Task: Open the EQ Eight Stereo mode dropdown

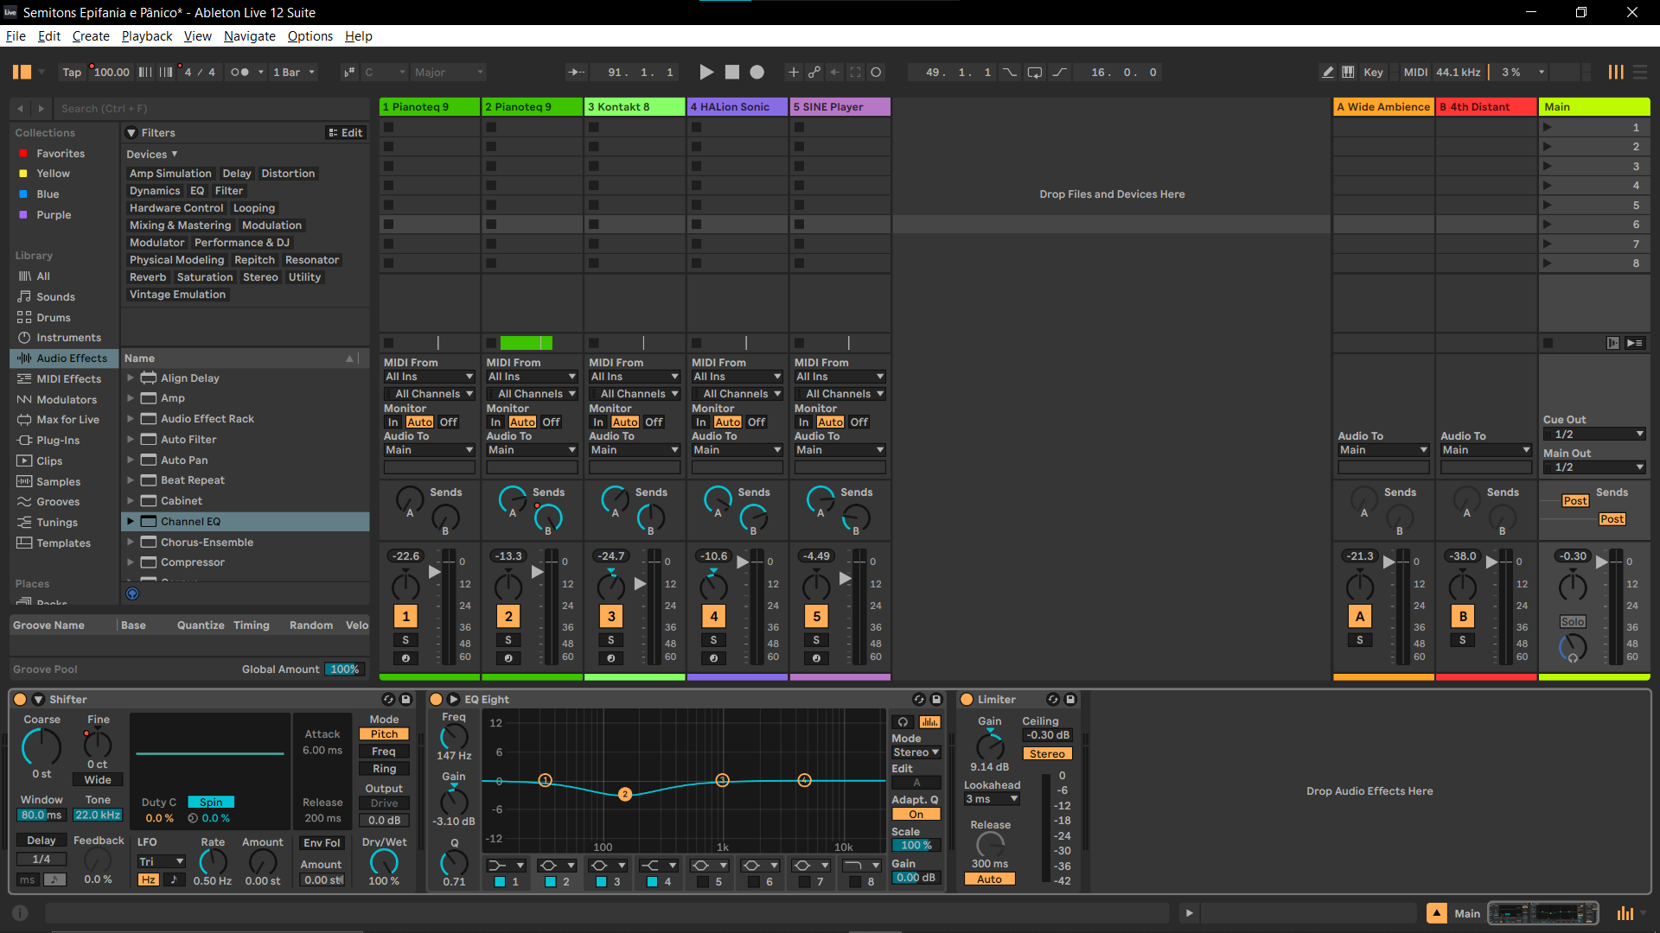Action: 916,752
